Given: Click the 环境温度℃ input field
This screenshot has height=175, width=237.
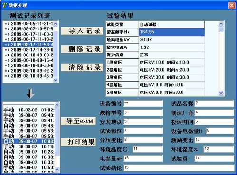Looking at the screenshot, I should [148, 149].
